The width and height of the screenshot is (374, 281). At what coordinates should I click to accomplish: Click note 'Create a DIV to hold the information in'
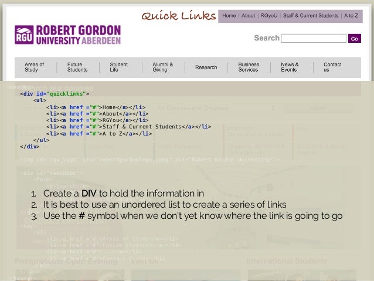(x=124, y=194)
